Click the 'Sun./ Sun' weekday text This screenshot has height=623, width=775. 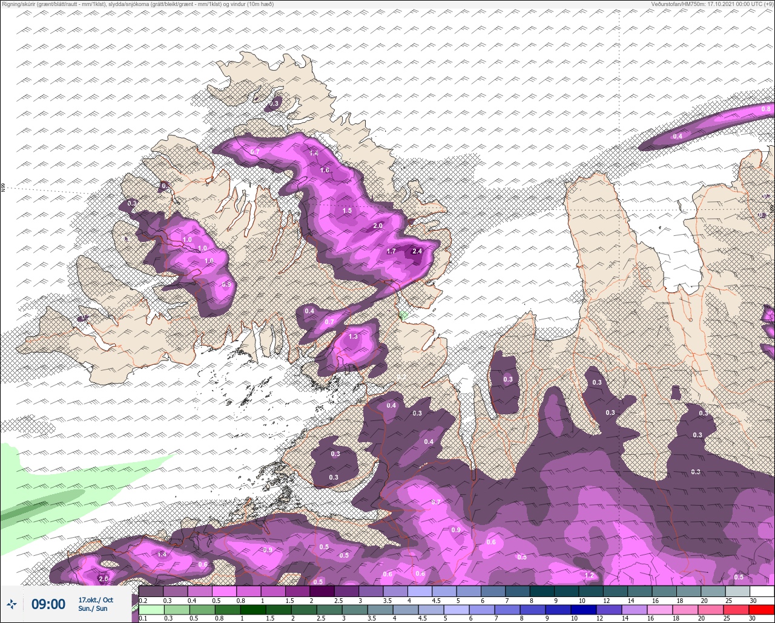[x=93, y=608]
